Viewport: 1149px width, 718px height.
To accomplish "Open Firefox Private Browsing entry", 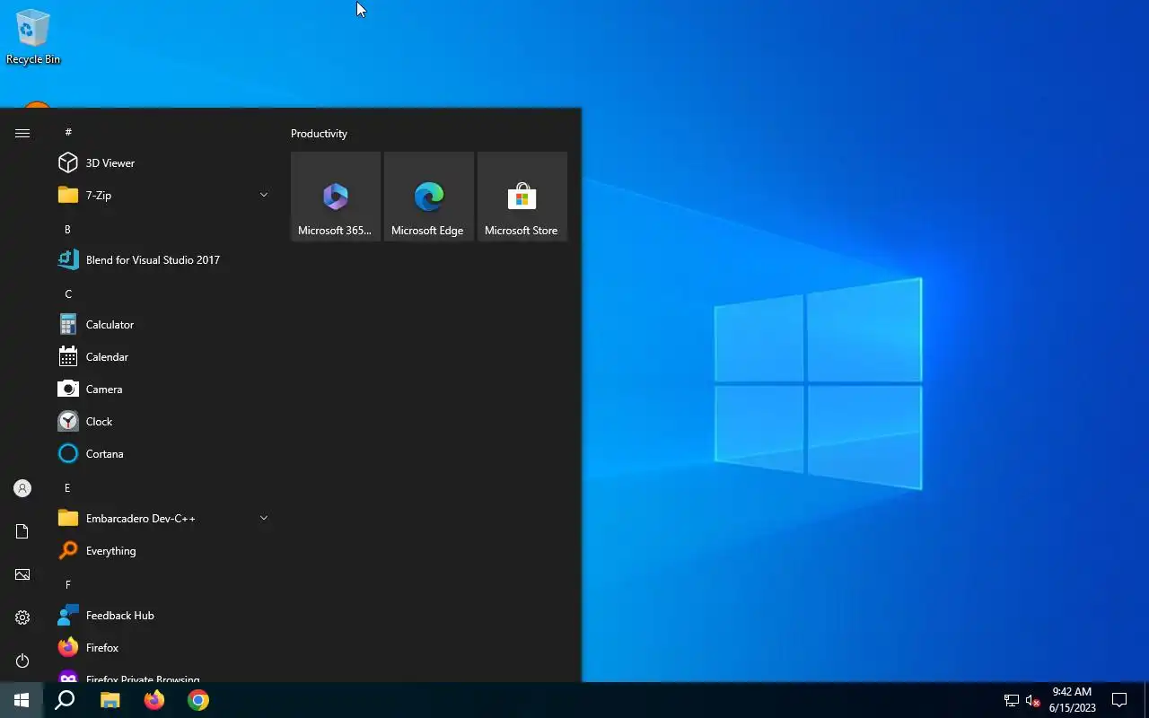I will click(162, 675).
